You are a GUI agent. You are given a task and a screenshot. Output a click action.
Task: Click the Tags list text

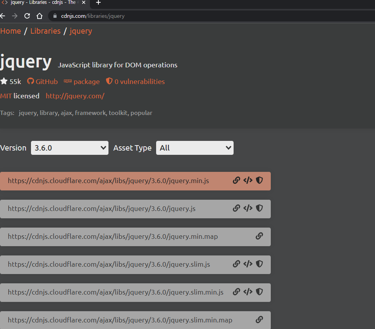pyautogui.click(x=85, y=113)
